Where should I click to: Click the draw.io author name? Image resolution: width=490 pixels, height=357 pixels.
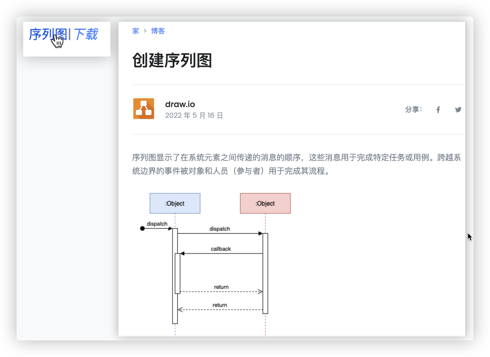(180, 104)
